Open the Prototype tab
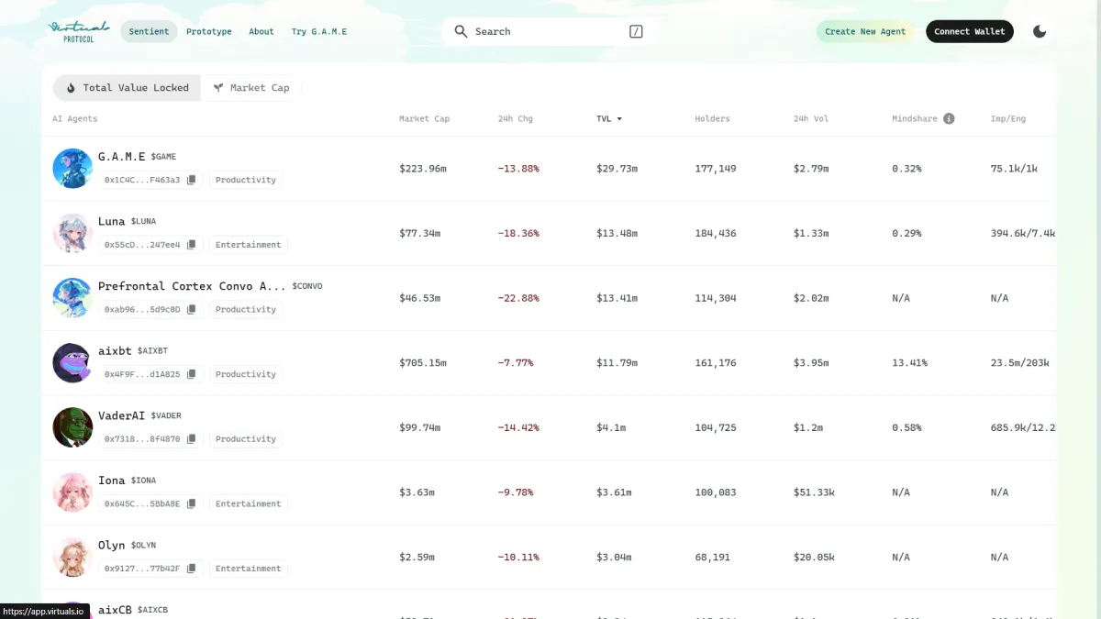Image resolution: width=1101 pixels, height=619 pixels. click(x=209, y=31)
